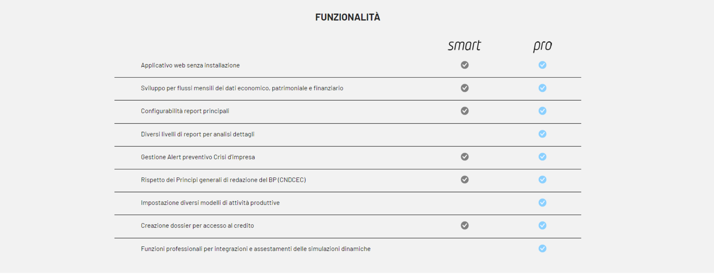This screenshot has width=714, height=275.
Task: Click pro checkmark for Impostazione diversi modelli
Action: point(542,203)
